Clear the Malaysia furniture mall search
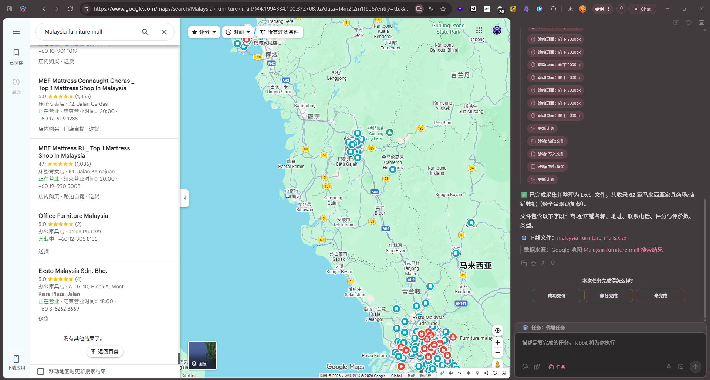Viewport: 710px width, 380px height. click(x=164, y=32)
